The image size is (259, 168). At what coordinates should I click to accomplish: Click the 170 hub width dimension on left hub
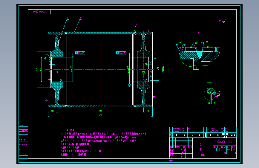(x=57, y=72)
